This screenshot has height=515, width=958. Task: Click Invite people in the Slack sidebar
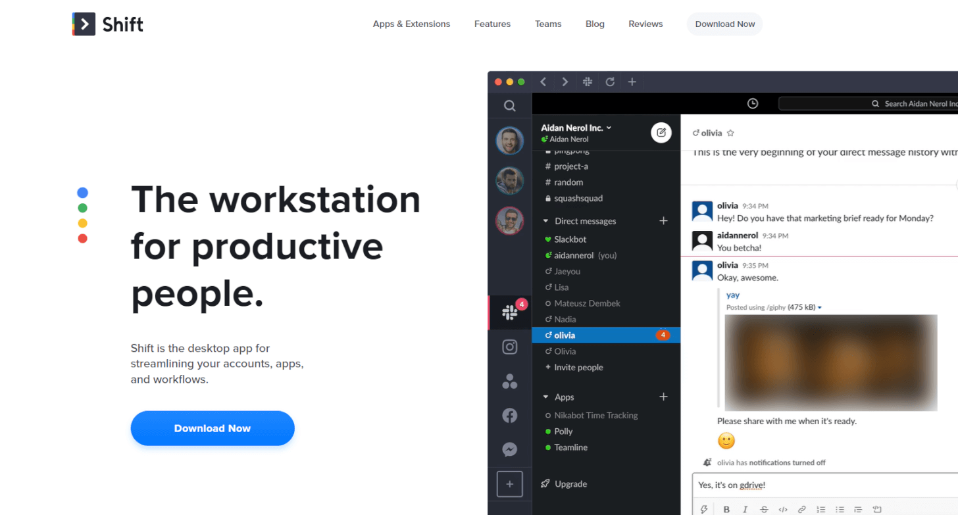click(574, 367)
